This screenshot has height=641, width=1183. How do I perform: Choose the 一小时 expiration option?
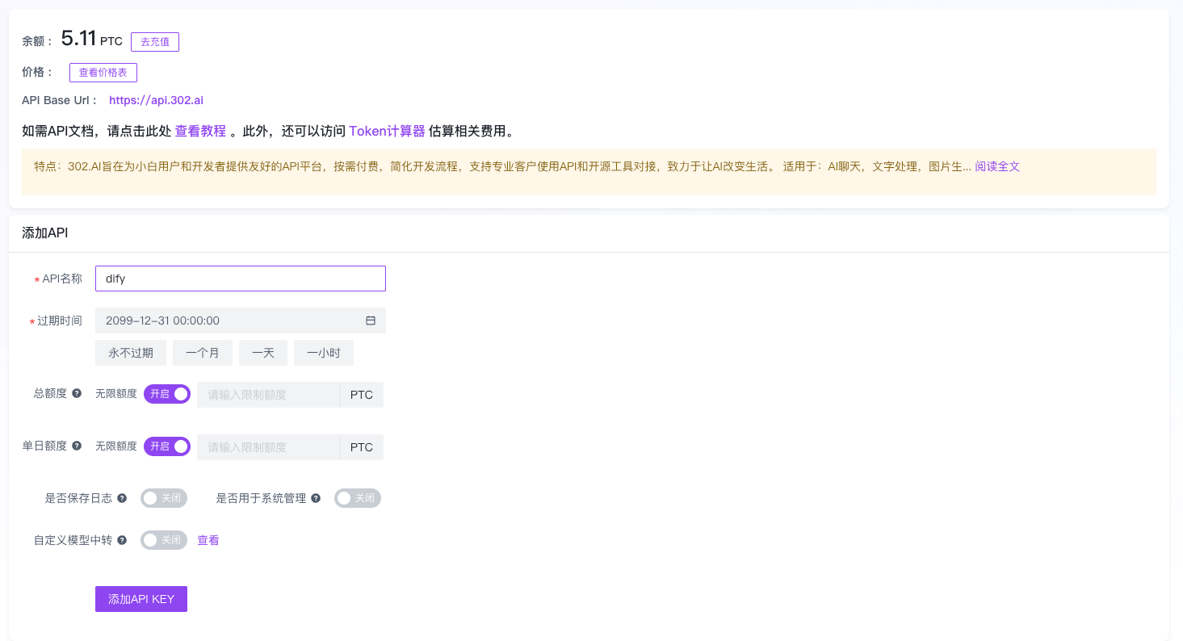pyautogui.click(x=323, y=353)
